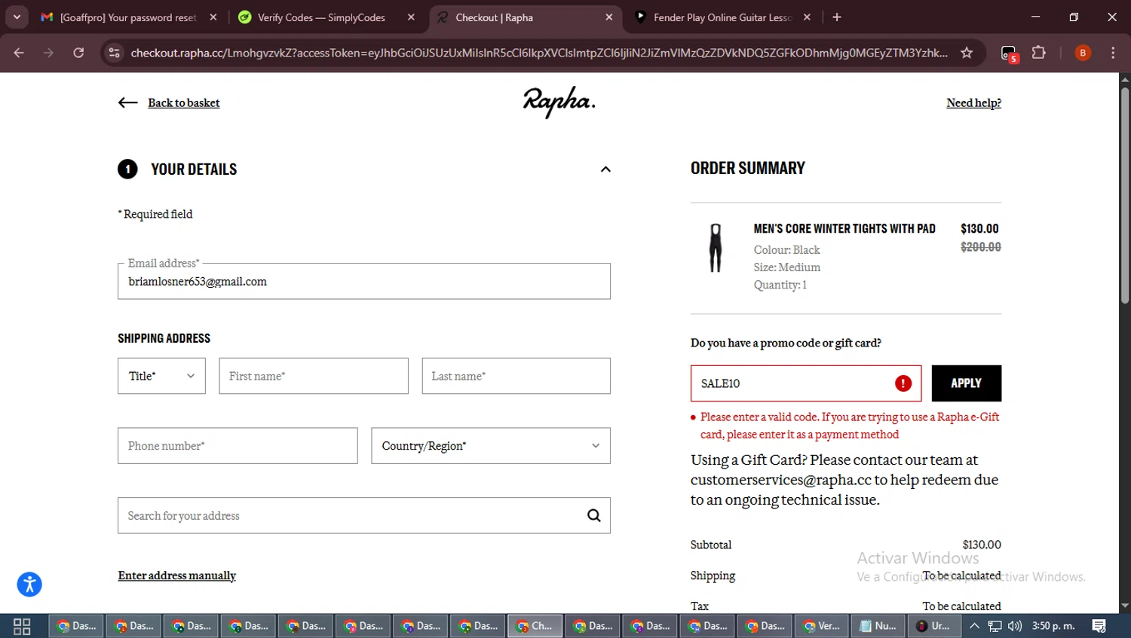The image size is (1131, 638).
Task: Open the extension icon with red badge
Action: click(x=1009, y=53)
